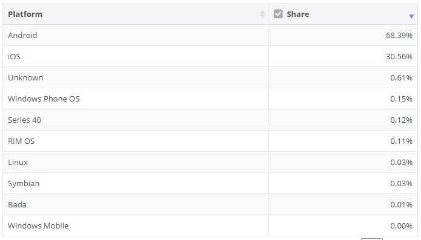421x240 pixels.
Task: Select the Windows Mobile row
Action: (x=210, y=225)
